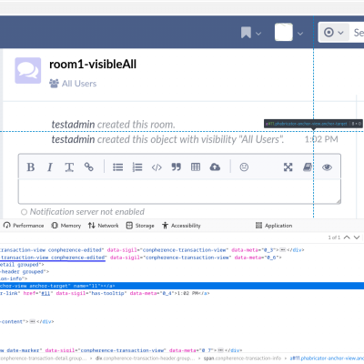This screenshot has height=364, width=364.
Task: Toggle the message preview eye icon
Action: pos(327,167)
